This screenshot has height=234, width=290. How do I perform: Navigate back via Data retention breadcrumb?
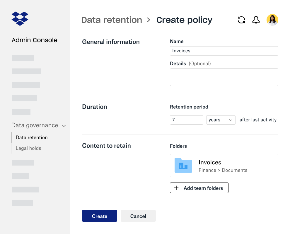(x=112, y=20)
